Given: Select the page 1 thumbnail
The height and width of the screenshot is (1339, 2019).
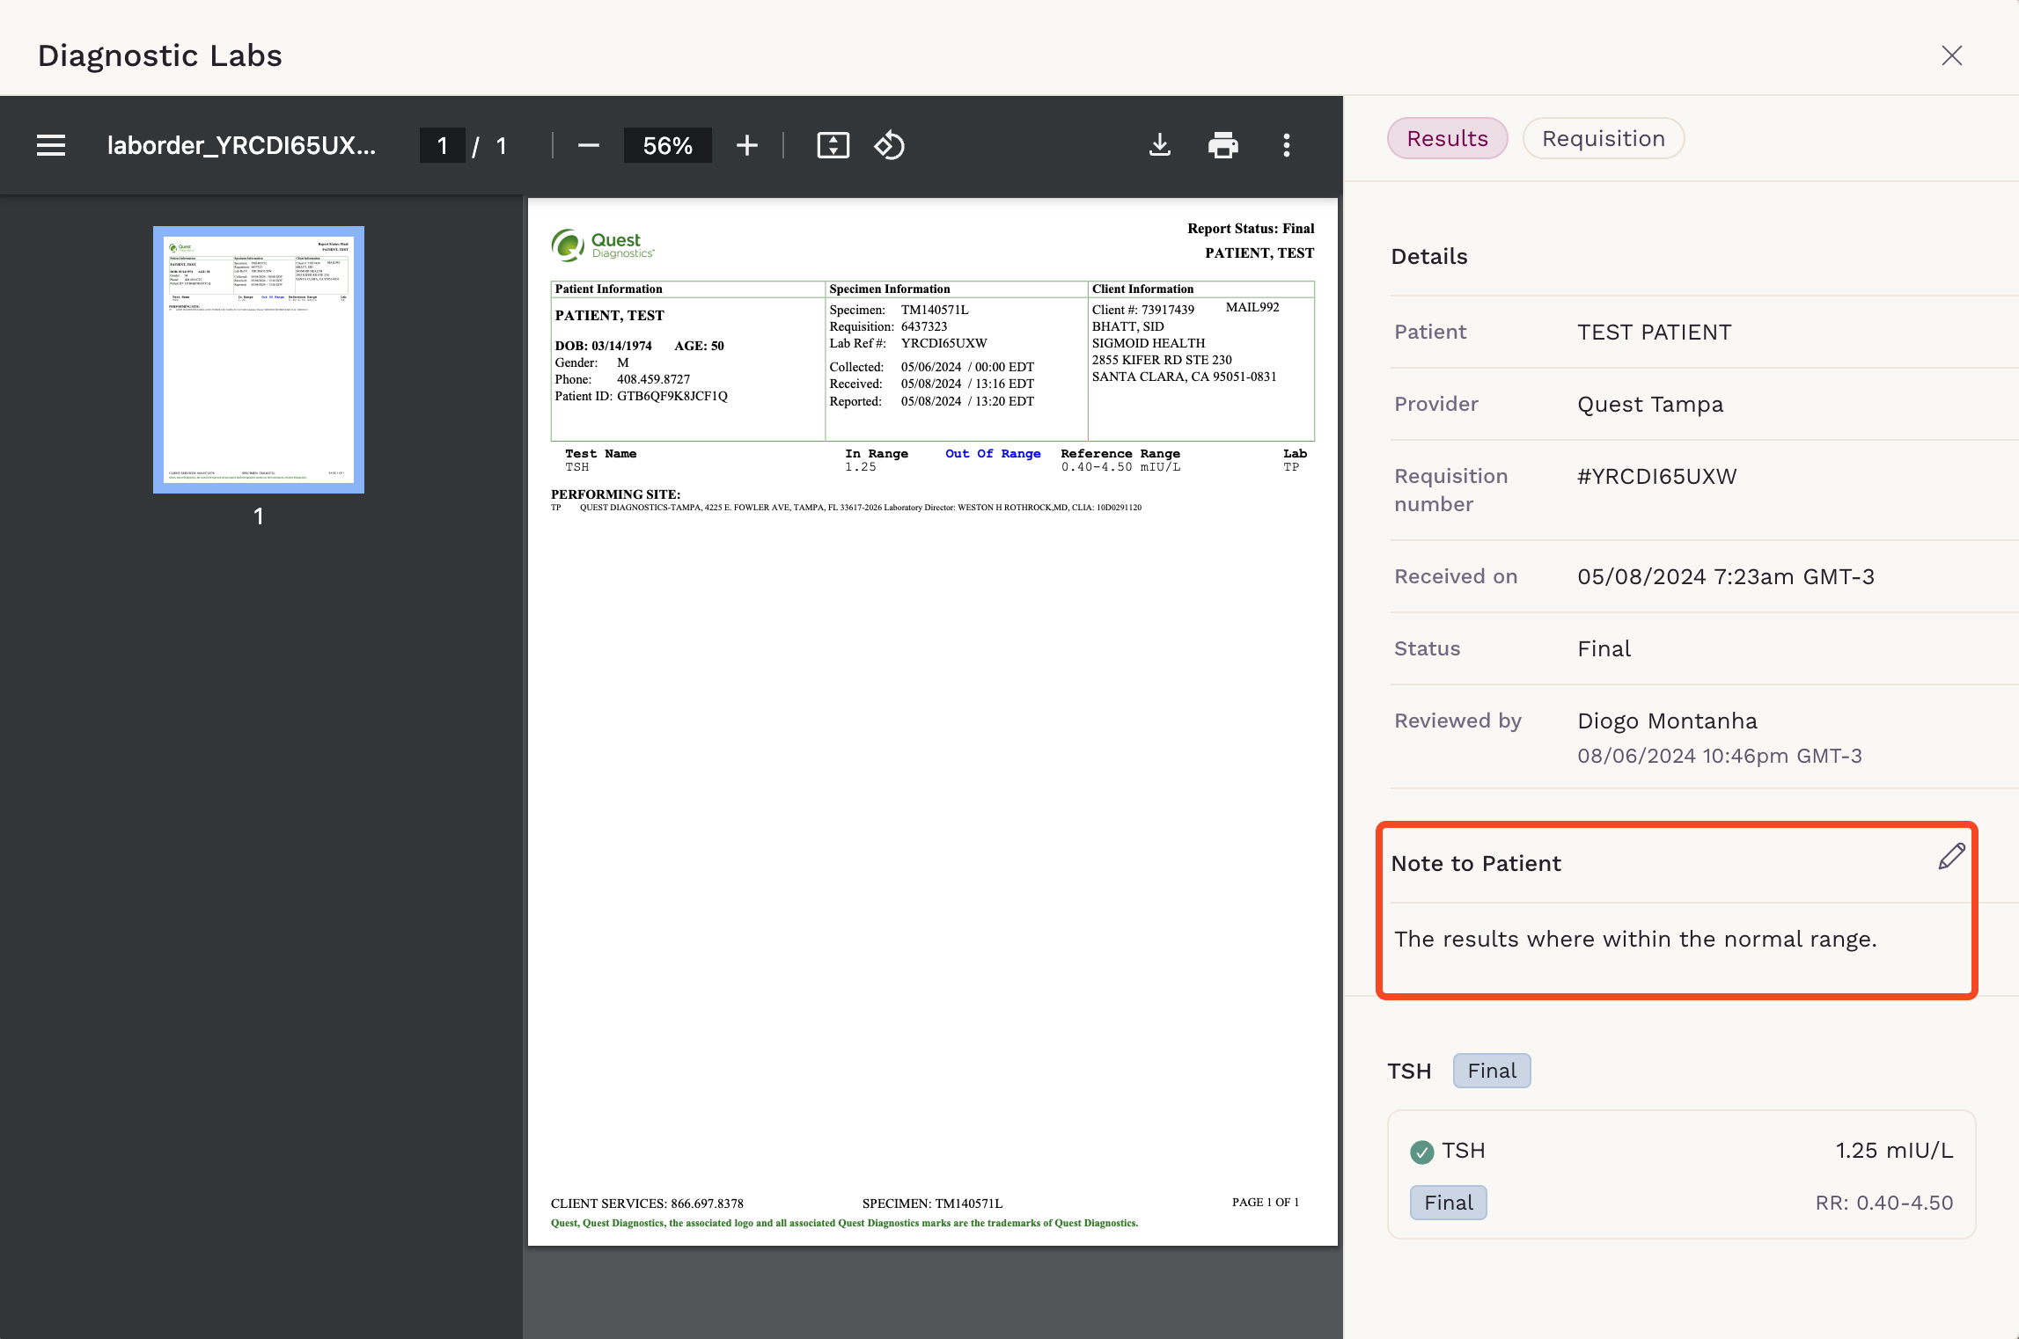Looking at the screenshot, I should pos(259,359).
